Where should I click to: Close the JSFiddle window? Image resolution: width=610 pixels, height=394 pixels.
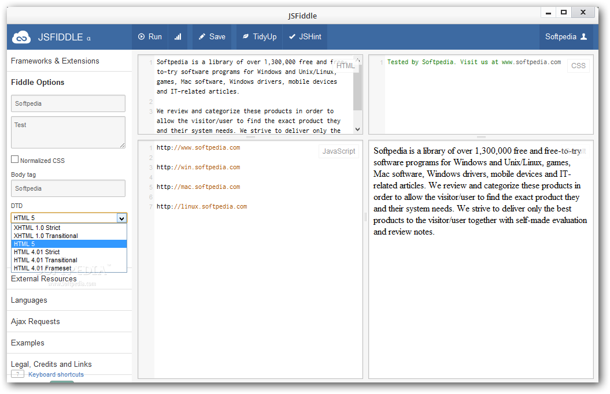click(x=583, y=13)
